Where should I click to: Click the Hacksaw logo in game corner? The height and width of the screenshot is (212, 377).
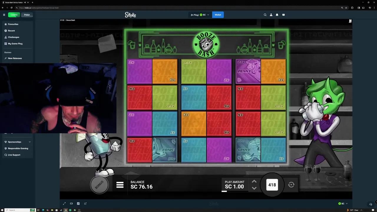(350, 21)
